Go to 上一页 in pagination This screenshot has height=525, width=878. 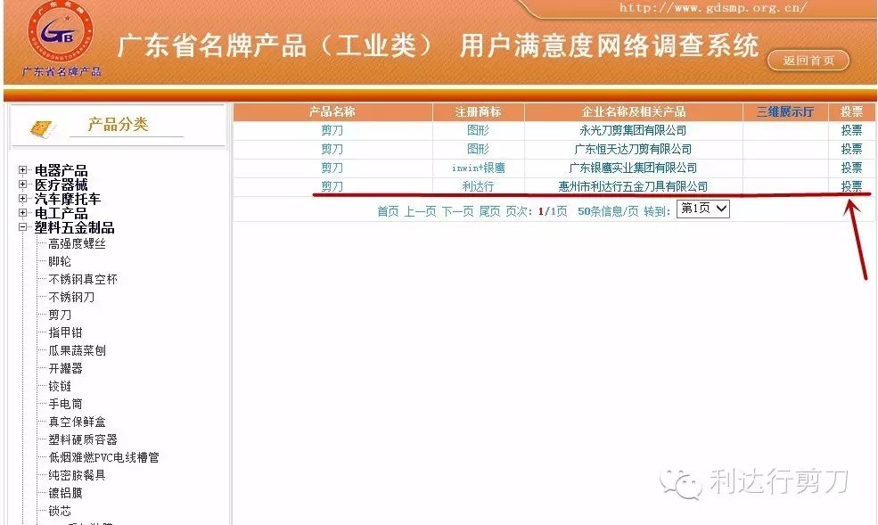click(420, 211)
